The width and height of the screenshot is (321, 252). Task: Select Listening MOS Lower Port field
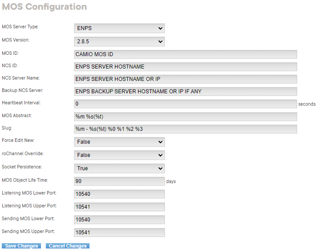tap(119, 194)
